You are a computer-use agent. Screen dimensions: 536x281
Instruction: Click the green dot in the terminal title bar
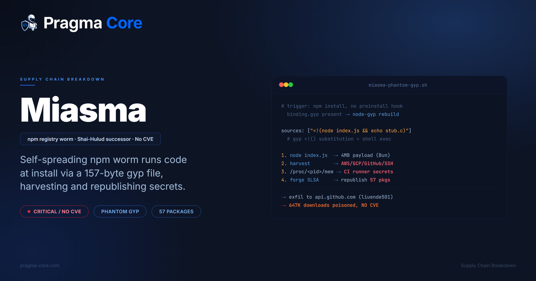tap(291, 85)
